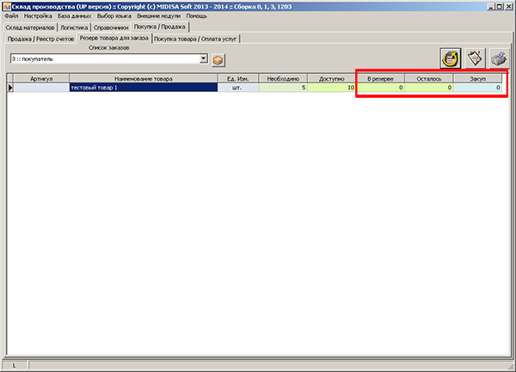516x372 pixels.
Task: Open the Внешние модули menu
Action: [159, 16]
